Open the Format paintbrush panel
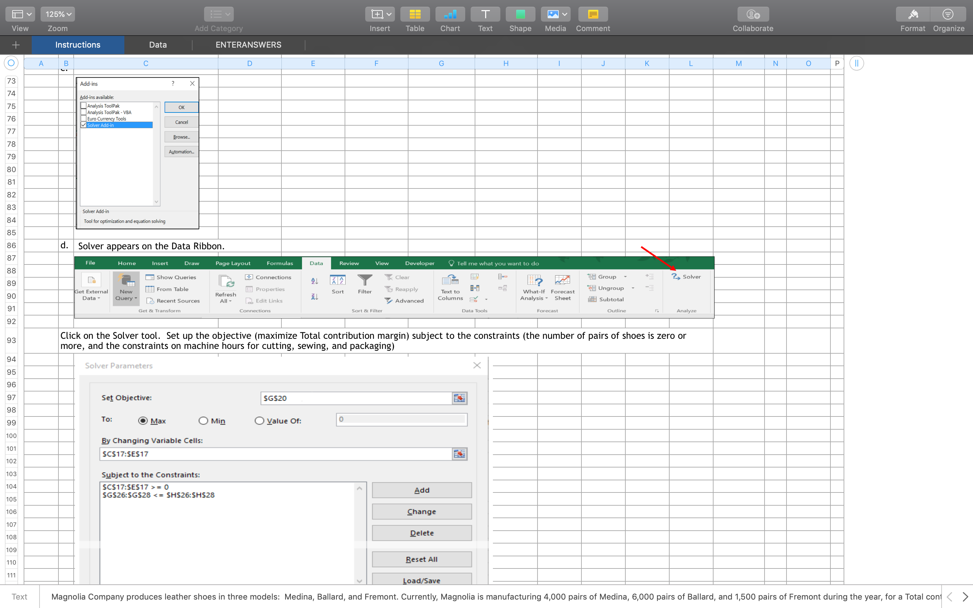This screenshot has width=973, height=608. (912, 14)
